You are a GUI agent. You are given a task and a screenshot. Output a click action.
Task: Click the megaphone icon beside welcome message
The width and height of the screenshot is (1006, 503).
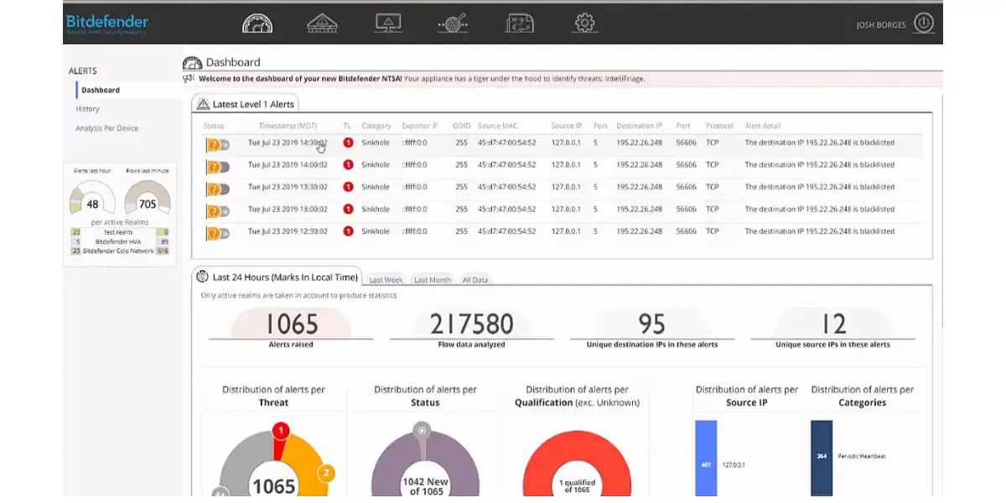190,79
